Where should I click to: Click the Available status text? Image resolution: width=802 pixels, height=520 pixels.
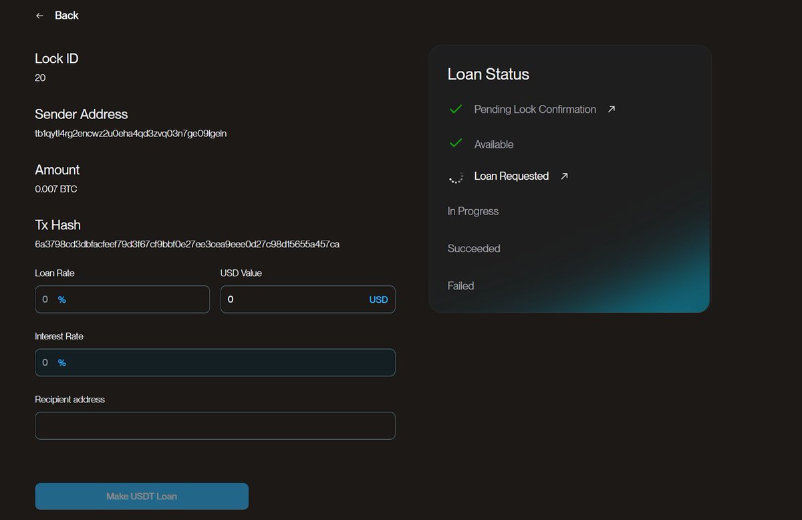click(494, 144)
